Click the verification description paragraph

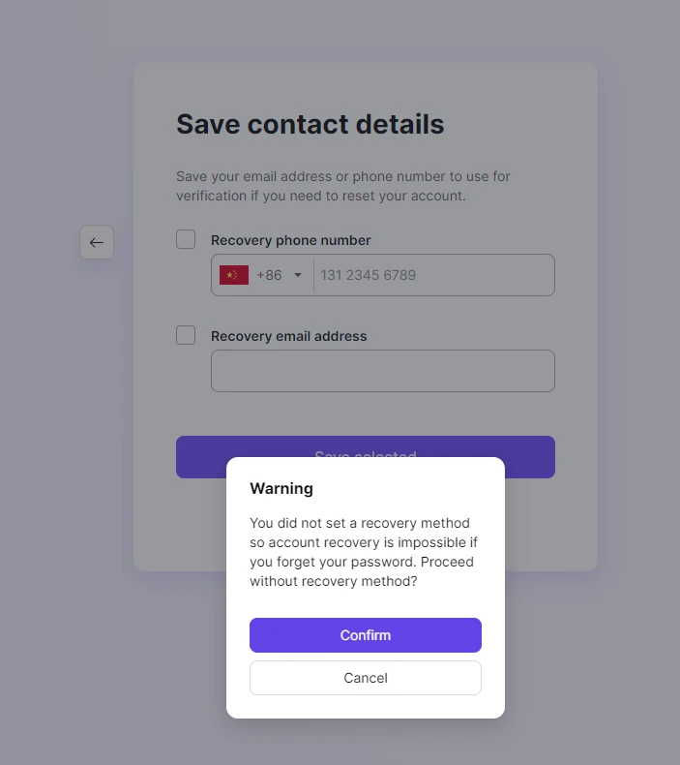[x=343, y=186]
